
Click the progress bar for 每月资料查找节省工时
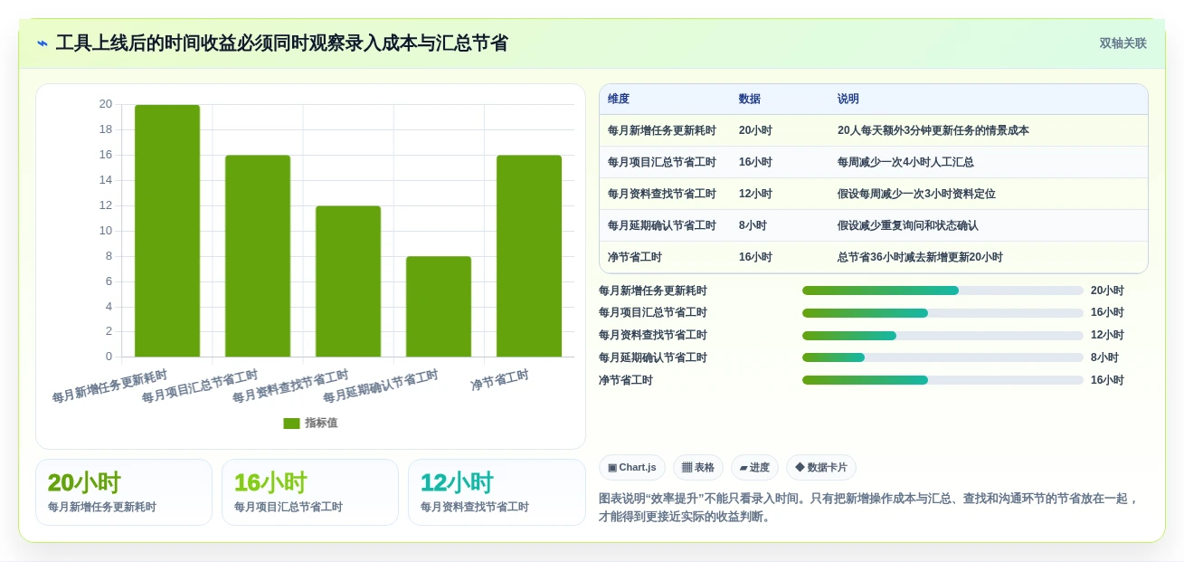coord(942,336)
